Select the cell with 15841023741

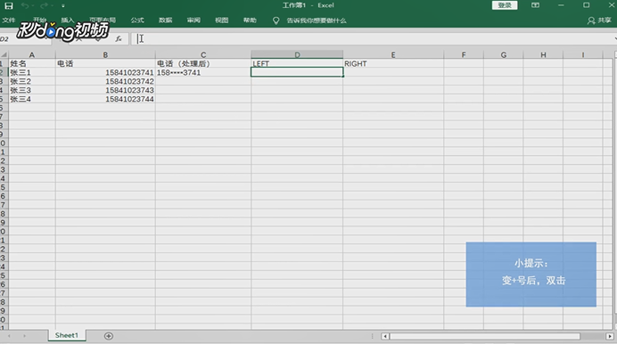tap(105, 72)
